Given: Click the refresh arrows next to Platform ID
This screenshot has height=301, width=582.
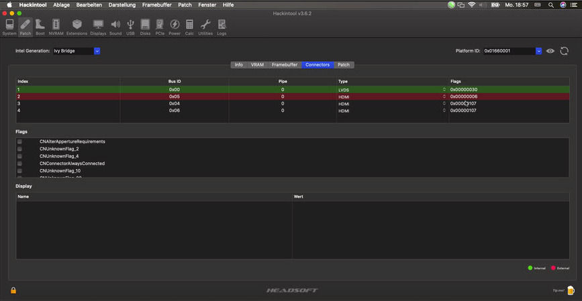Looking at the screenshot, I should pos(564,51).
